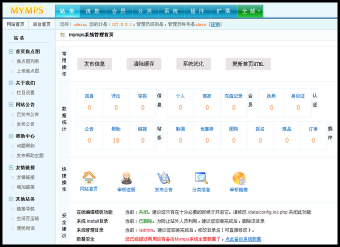Click the 更新首页HTML button
This screenshot has height=247, width=340.
pyautogui.click(x=248, y=64)
